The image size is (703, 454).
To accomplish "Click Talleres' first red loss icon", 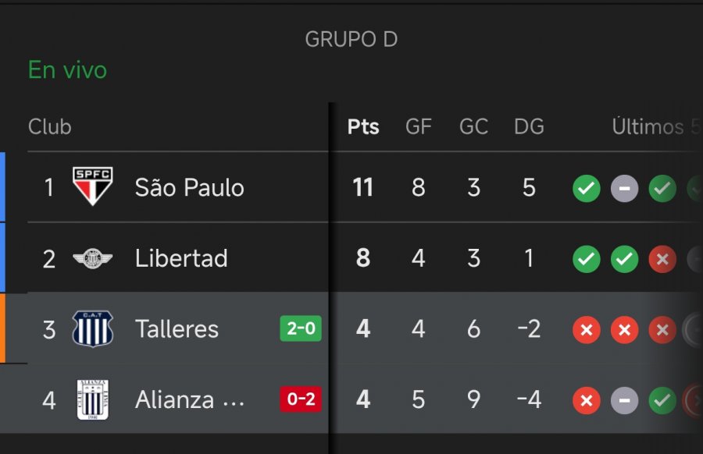I will [587, 329].
